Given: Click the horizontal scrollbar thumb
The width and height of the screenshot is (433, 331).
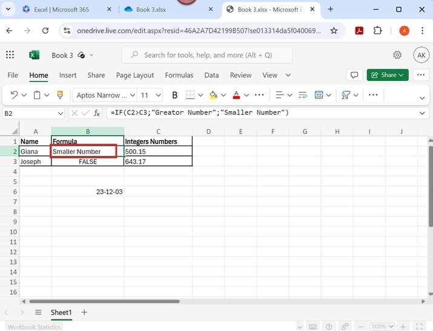Looking at the screenshot, I should pos(104,301).
